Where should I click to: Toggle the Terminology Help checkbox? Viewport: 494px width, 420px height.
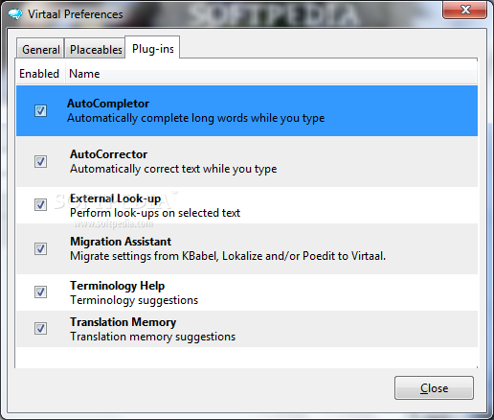[x=40, y=292]
